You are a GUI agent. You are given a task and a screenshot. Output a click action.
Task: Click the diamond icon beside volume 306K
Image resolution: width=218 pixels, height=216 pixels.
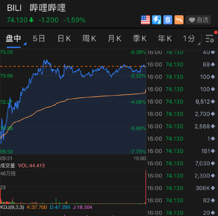tap(213, 188)
